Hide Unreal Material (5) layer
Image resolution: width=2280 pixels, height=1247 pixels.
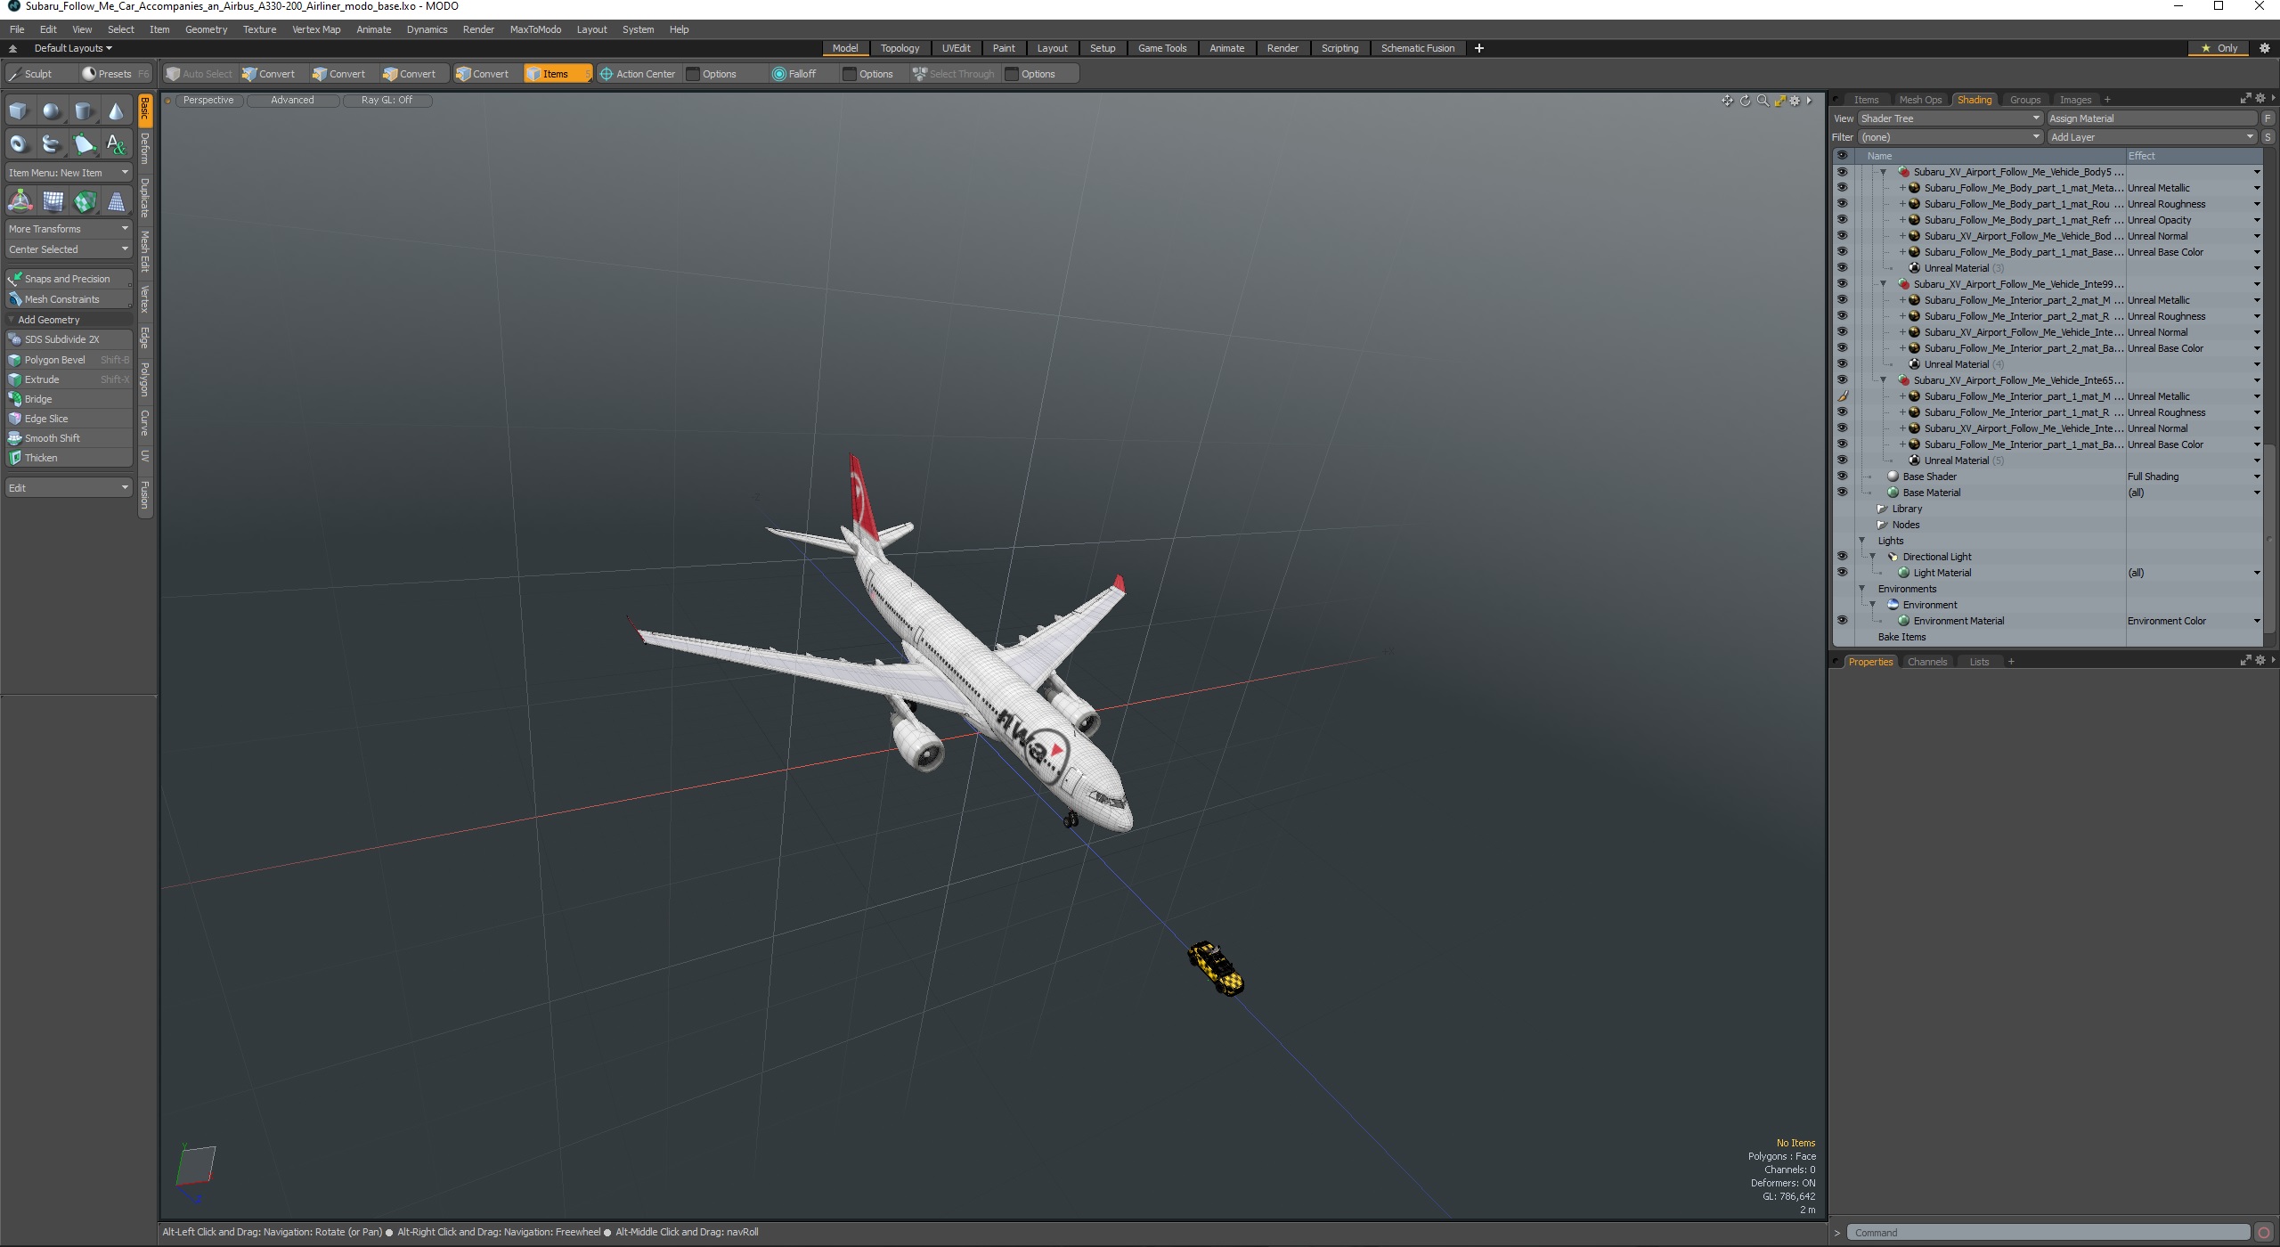tap(1842, 460)
